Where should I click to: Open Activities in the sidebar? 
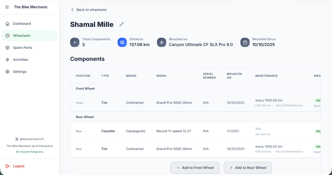coord(20,60)
